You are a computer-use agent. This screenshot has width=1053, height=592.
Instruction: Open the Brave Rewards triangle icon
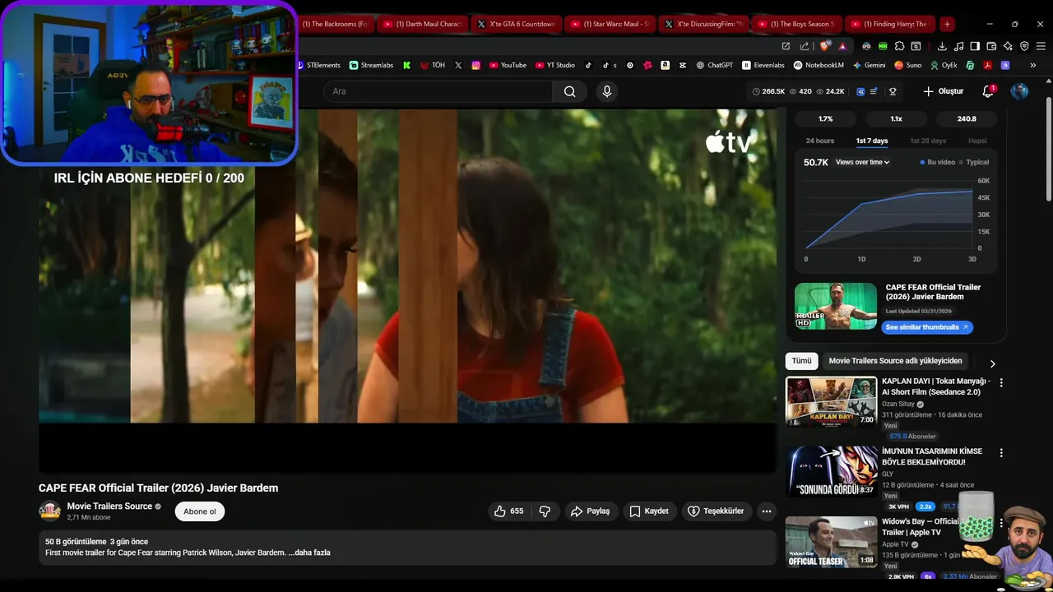pos(842,47)
